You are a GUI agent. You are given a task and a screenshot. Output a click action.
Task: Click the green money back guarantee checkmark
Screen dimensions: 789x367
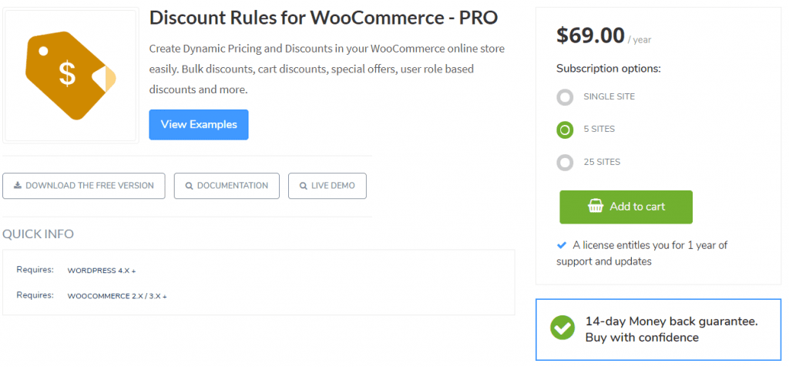[x=562, y=327]
